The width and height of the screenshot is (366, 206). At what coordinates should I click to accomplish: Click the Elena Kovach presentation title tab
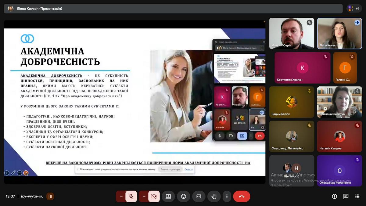coord(39,9)
